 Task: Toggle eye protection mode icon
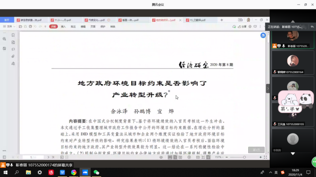pyautogui.click(x=161, y=157)
